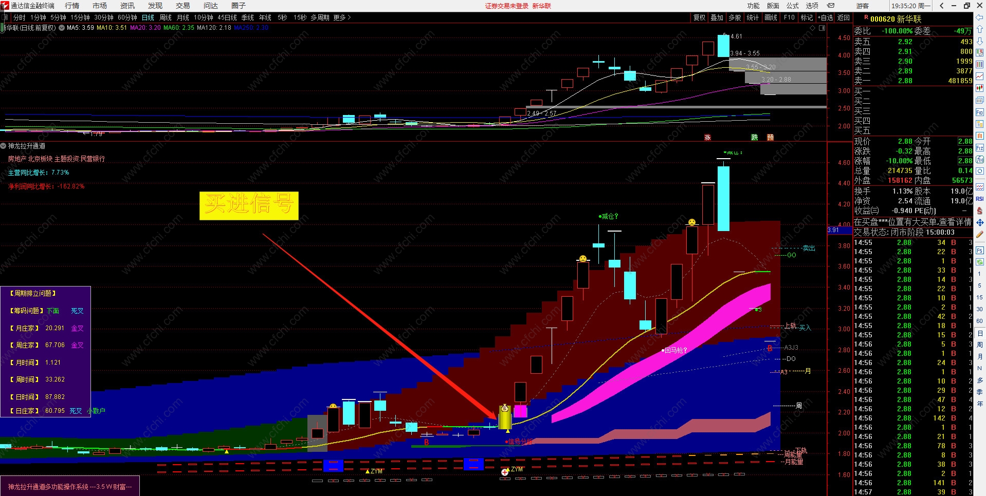Expand dropdown beside 新华联(日线.前复权)
986x496 pixels.
[62, 28]
